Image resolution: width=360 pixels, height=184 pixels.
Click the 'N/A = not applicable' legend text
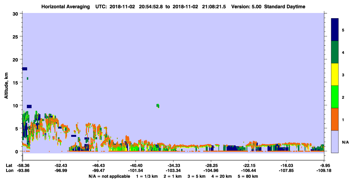point(109,176)
